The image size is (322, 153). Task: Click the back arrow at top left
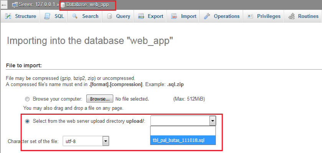tap(3, 5)
